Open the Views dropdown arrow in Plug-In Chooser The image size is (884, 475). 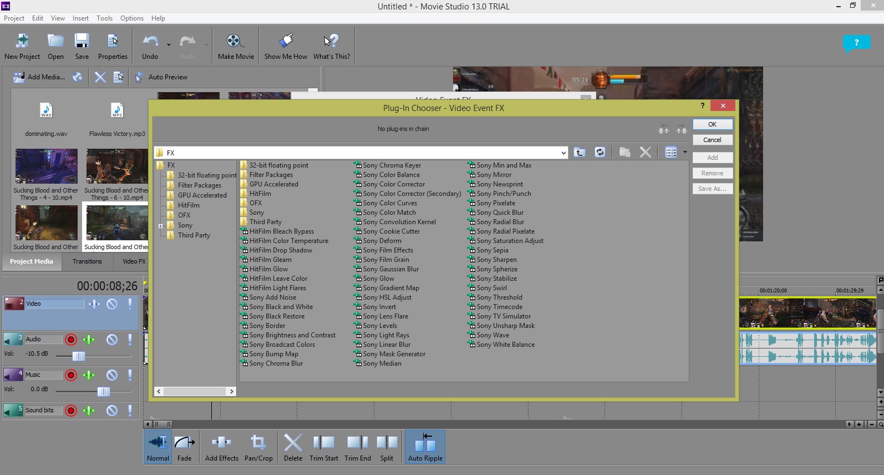(x=685, y=152)
